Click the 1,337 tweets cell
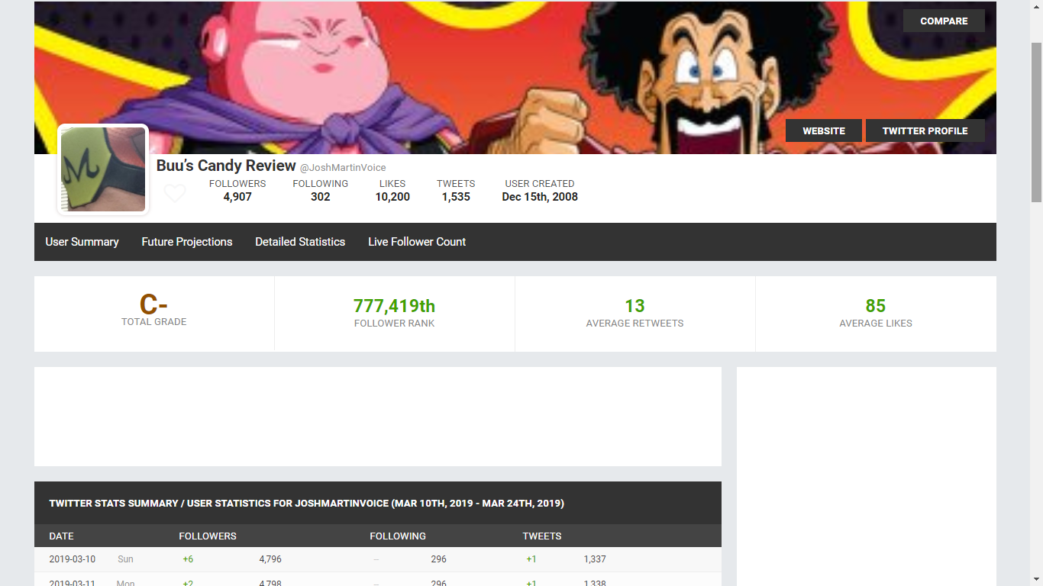Viewport: 1043px width, 586px height. 595,559
